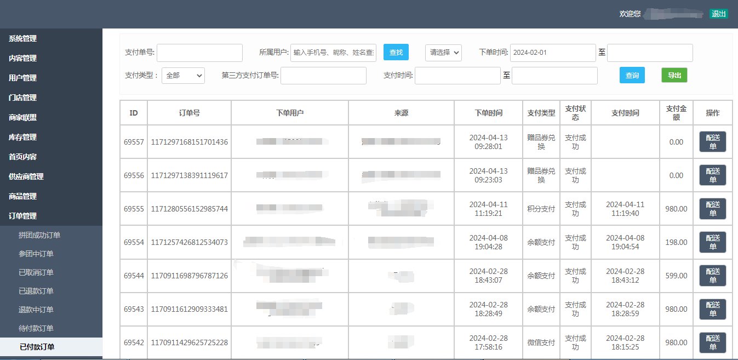Open 库存管理 in sidebar
The height and width of the screenshot is (360, 738).
click(x=23, y=137)
